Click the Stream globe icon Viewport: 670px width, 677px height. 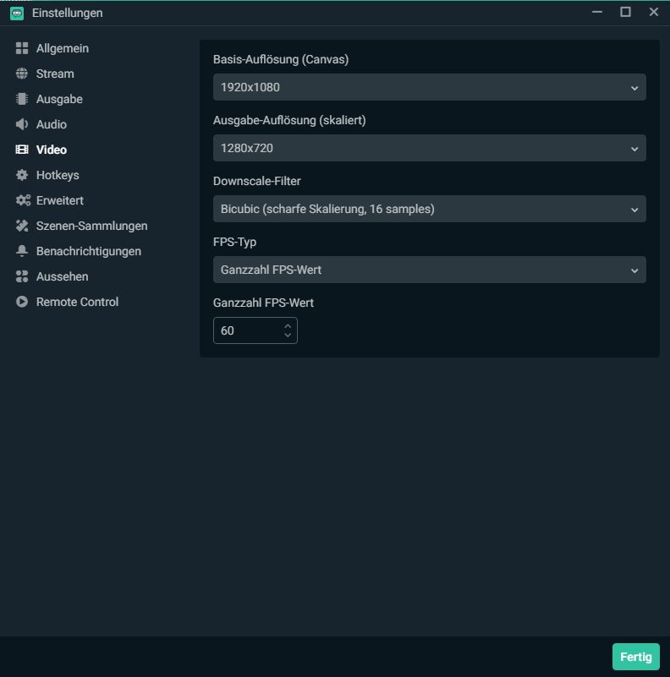(x=22, y=74)
